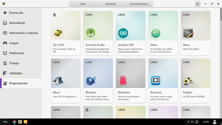Click the LIBRE label on the Botfather card

(x=122, y=62)
